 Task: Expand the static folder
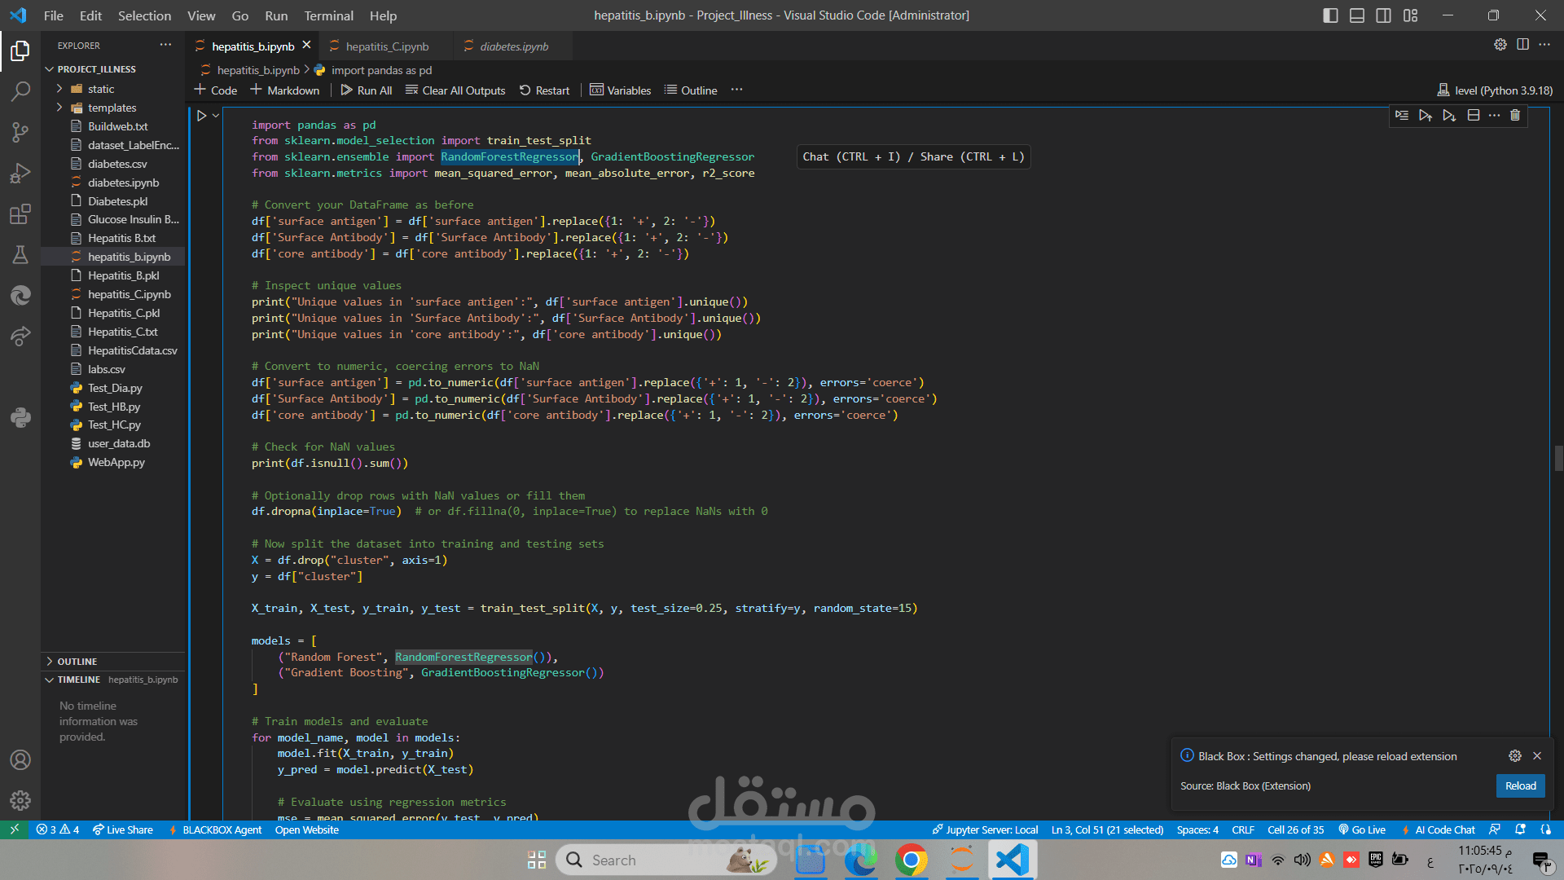pyautogui.click(x=100, y=89)
